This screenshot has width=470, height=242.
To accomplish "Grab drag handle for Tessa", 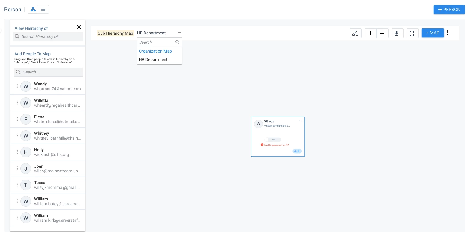I will pos(17,185).
